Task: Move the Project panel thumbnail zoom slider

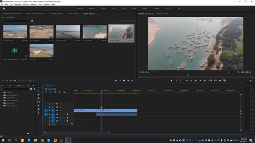Action: coord(19,81)
